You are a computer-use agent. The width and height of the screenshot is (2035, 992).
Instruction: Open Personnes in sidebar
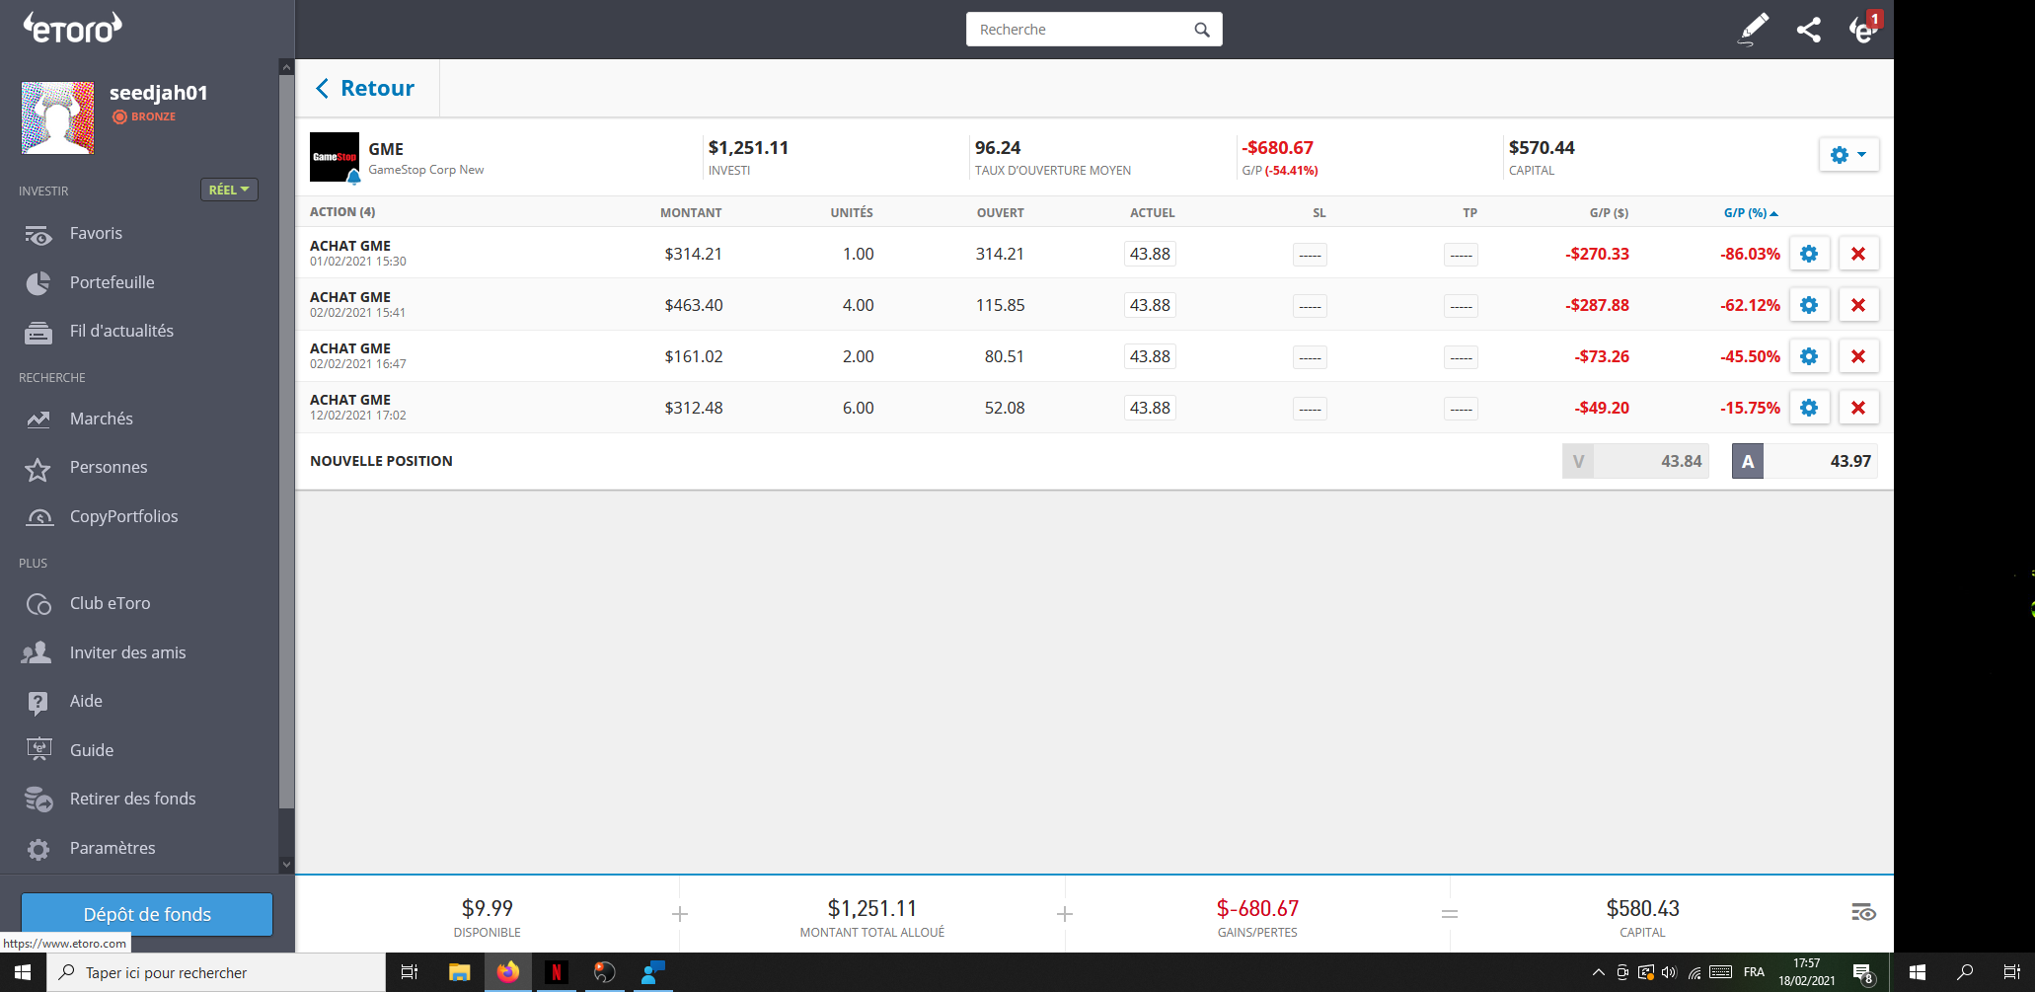[109, 468]
